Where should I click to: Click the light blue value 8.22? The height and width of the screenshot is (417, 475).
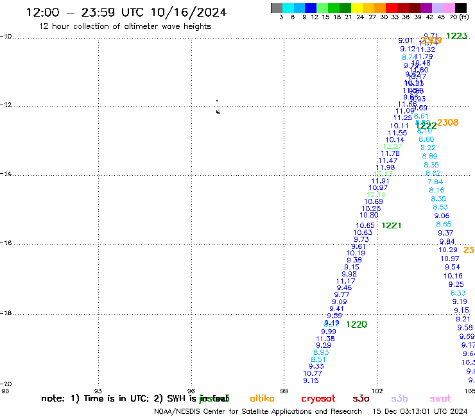click(x=428, y=148)
